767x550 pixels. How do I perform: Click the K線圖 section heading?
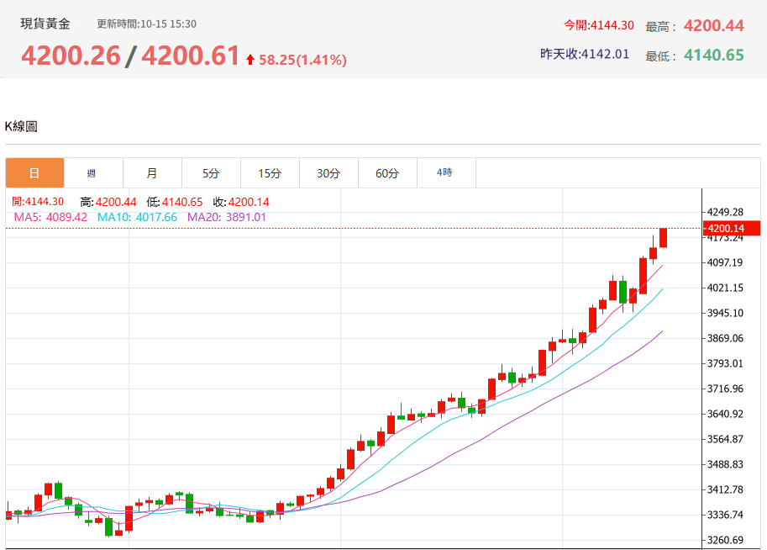[x=21, y=126]
